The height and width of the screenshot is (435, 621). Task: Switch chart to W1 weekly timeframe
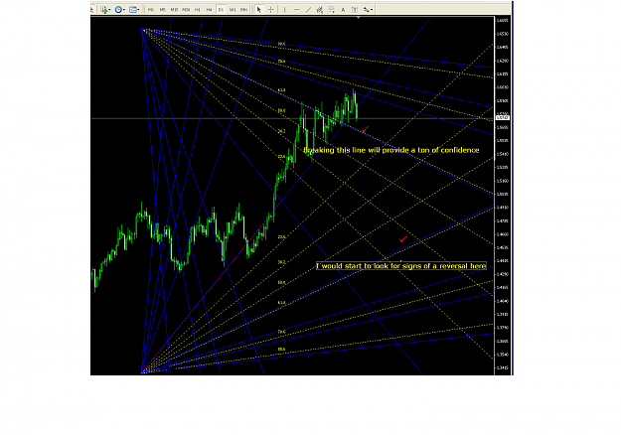tap(233, 10)
